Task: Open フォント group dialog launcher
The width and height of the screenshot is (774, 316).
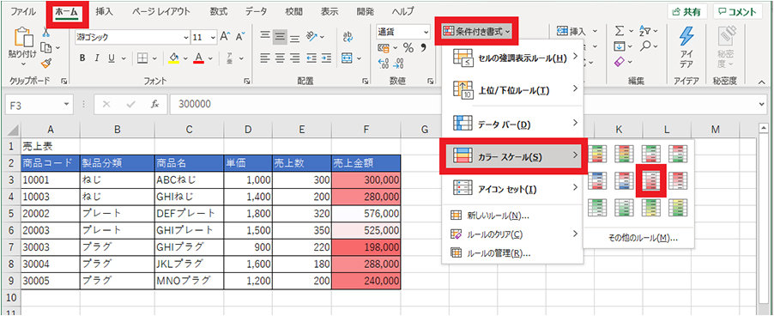Action: click(246, 82)
